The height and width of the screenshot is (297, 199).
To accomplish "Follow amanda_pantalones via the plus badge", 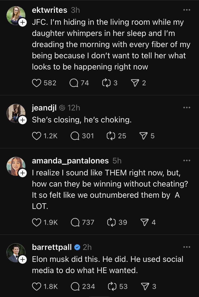I will pyautogui.click(x=23, y=173).
